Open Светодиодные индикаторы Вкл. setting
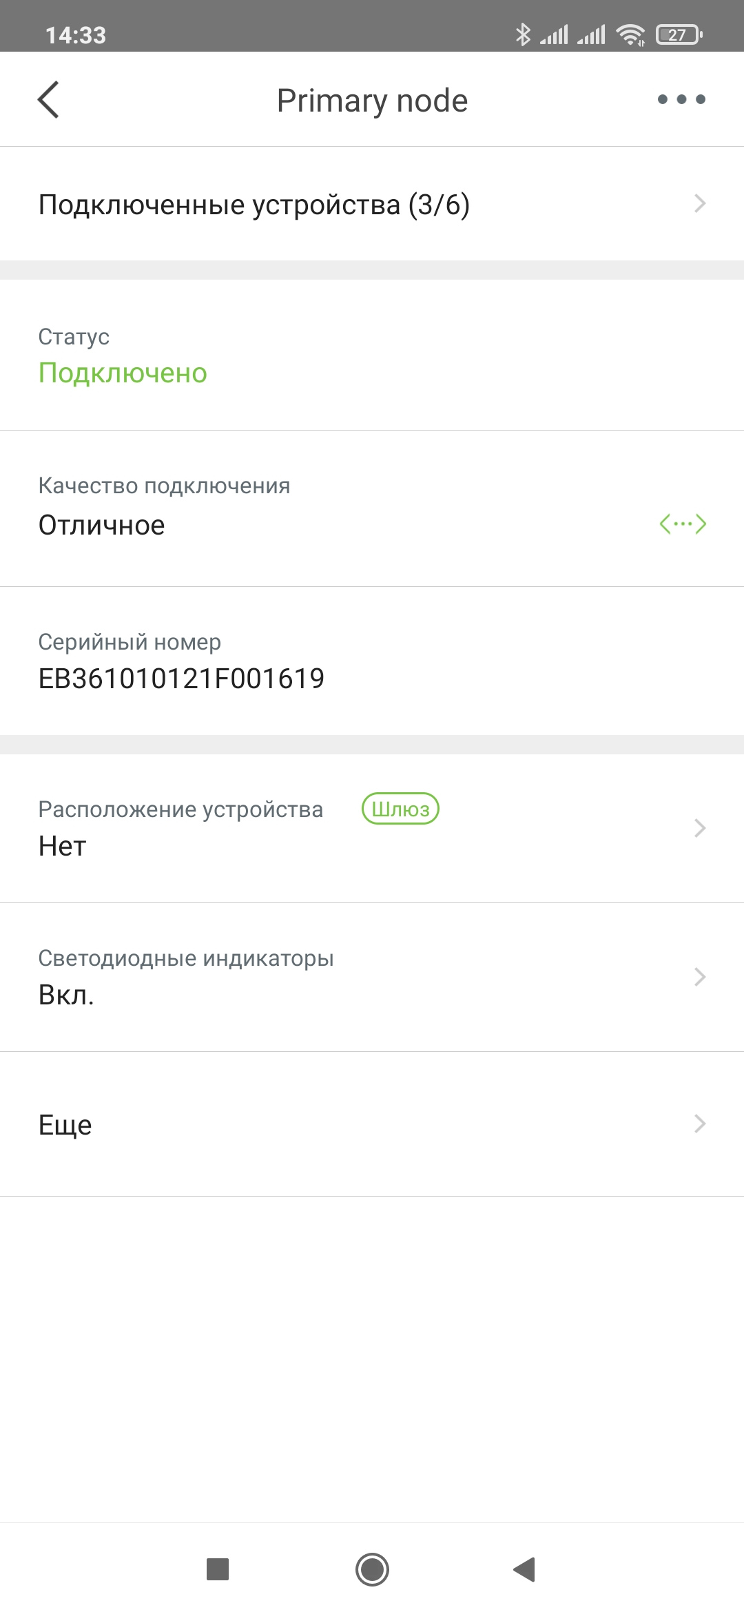Viewport: 744px width, 1612px height. [x=186, y=977]
